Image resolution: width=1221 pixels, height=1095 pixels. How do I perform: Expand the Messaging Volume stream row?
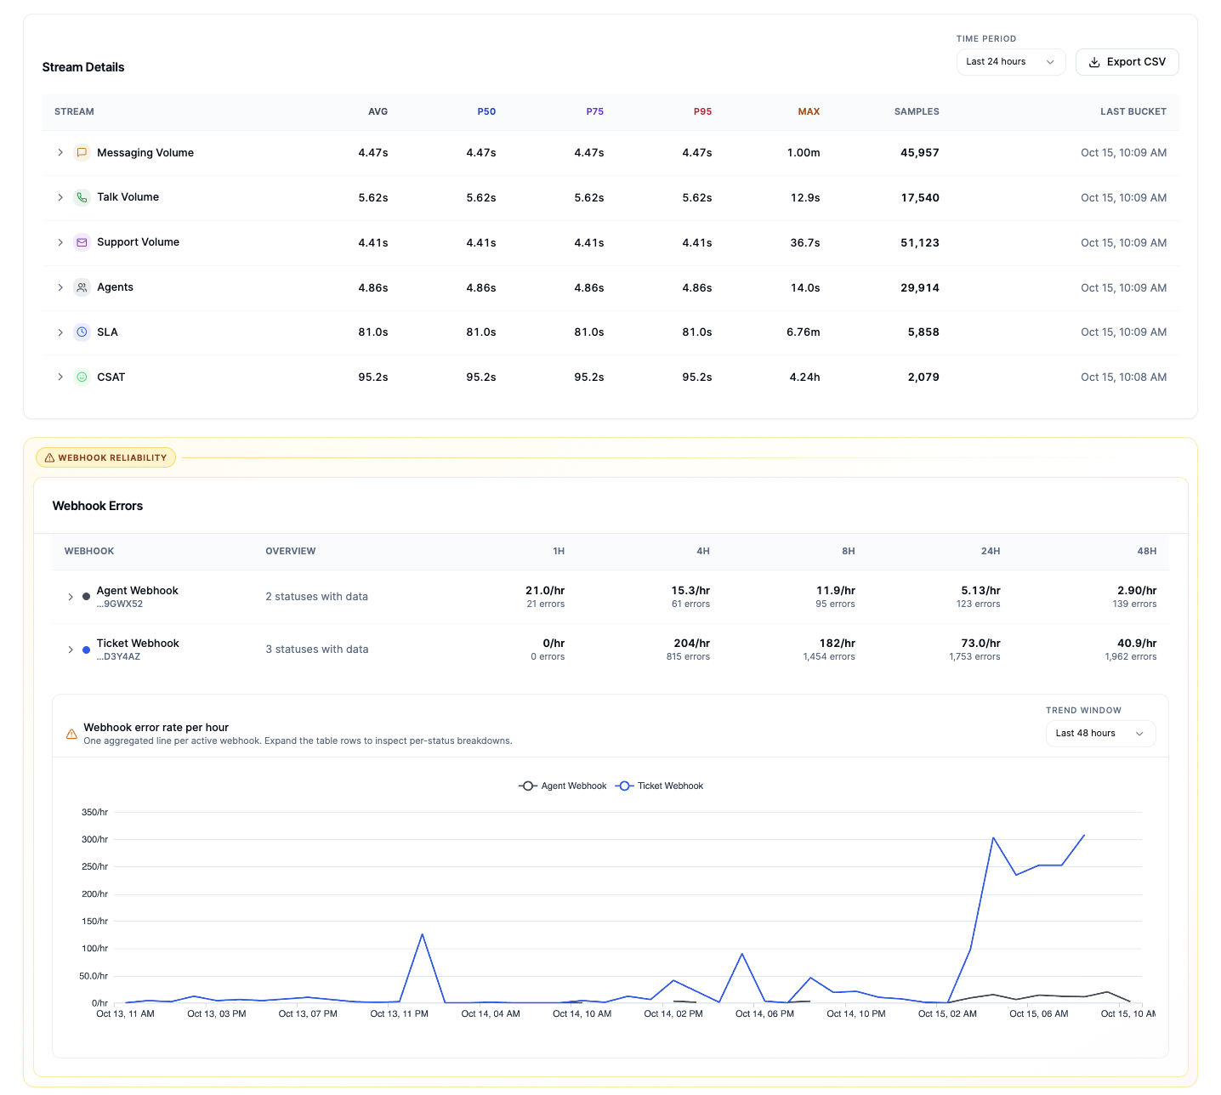[x=60, y=152]
